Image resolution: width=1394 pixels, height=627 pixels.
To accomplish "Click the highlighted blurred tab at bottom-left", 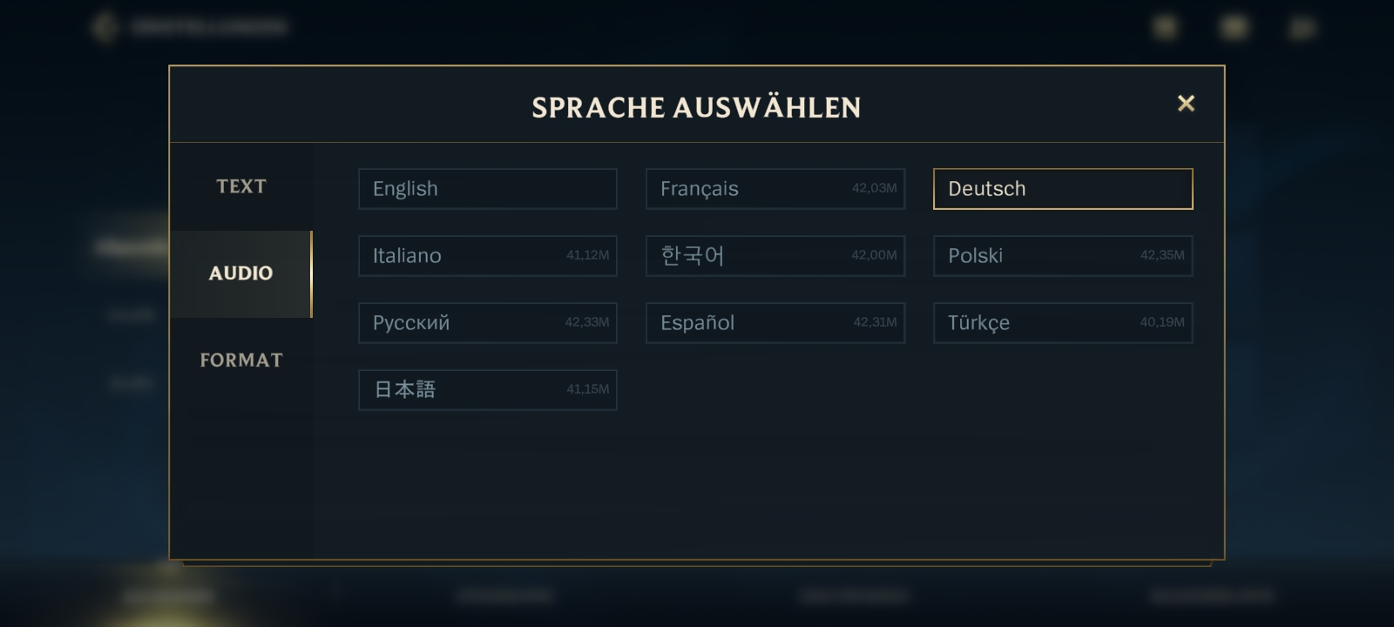I will click(x=167, y=597).
